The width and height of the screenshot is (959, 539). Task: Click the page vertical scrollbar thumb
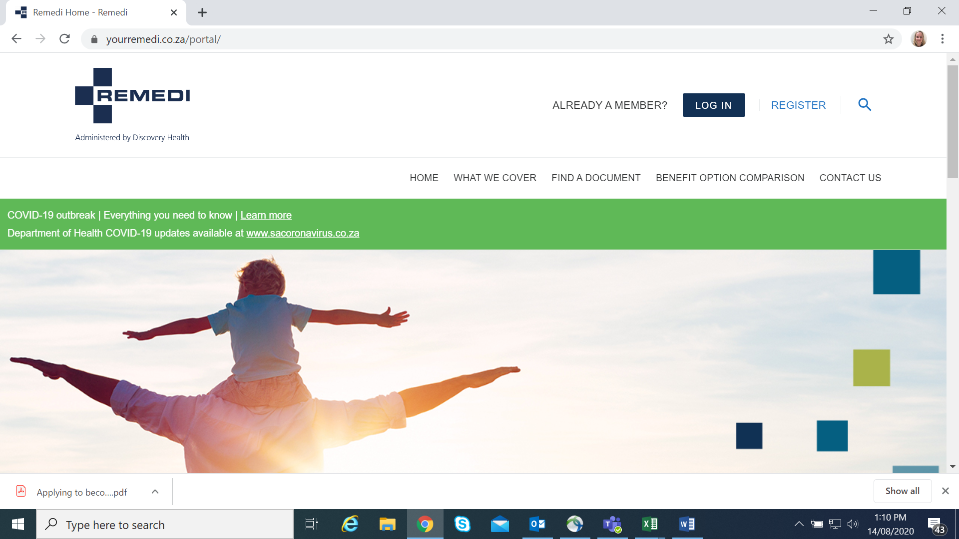953,121
